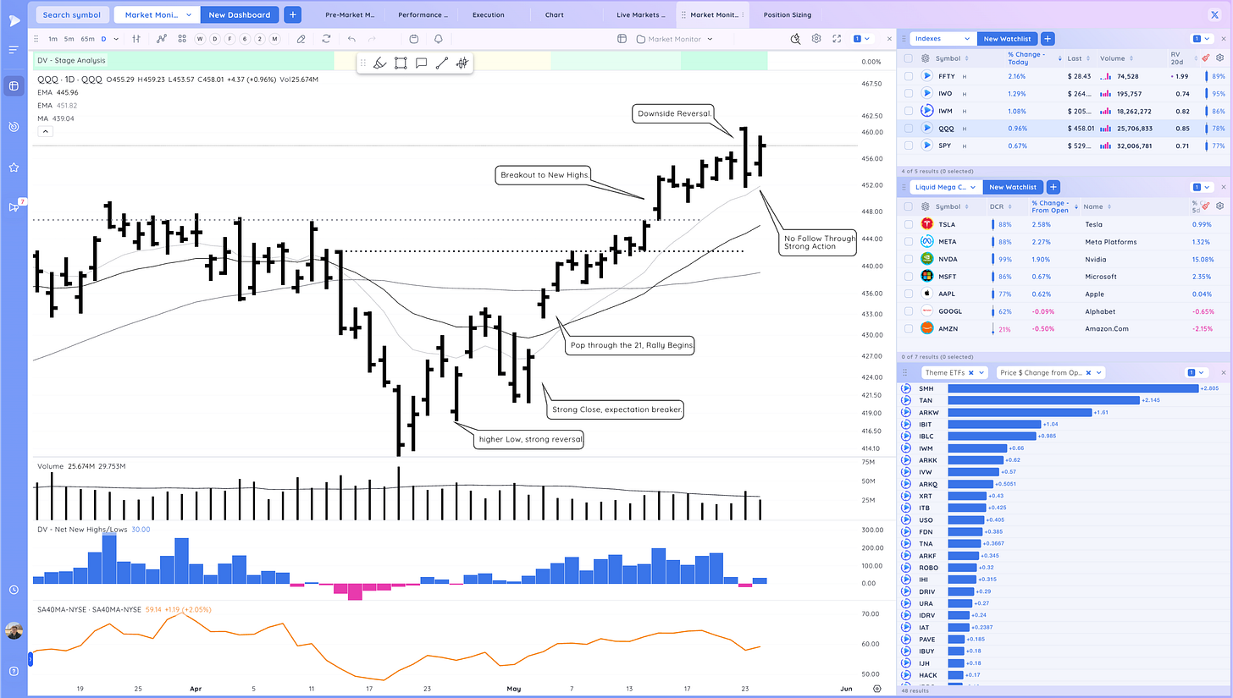1233x698 pixels.
Task: Open the chart Market Monitor template dropdown
Action: [675, 39]
